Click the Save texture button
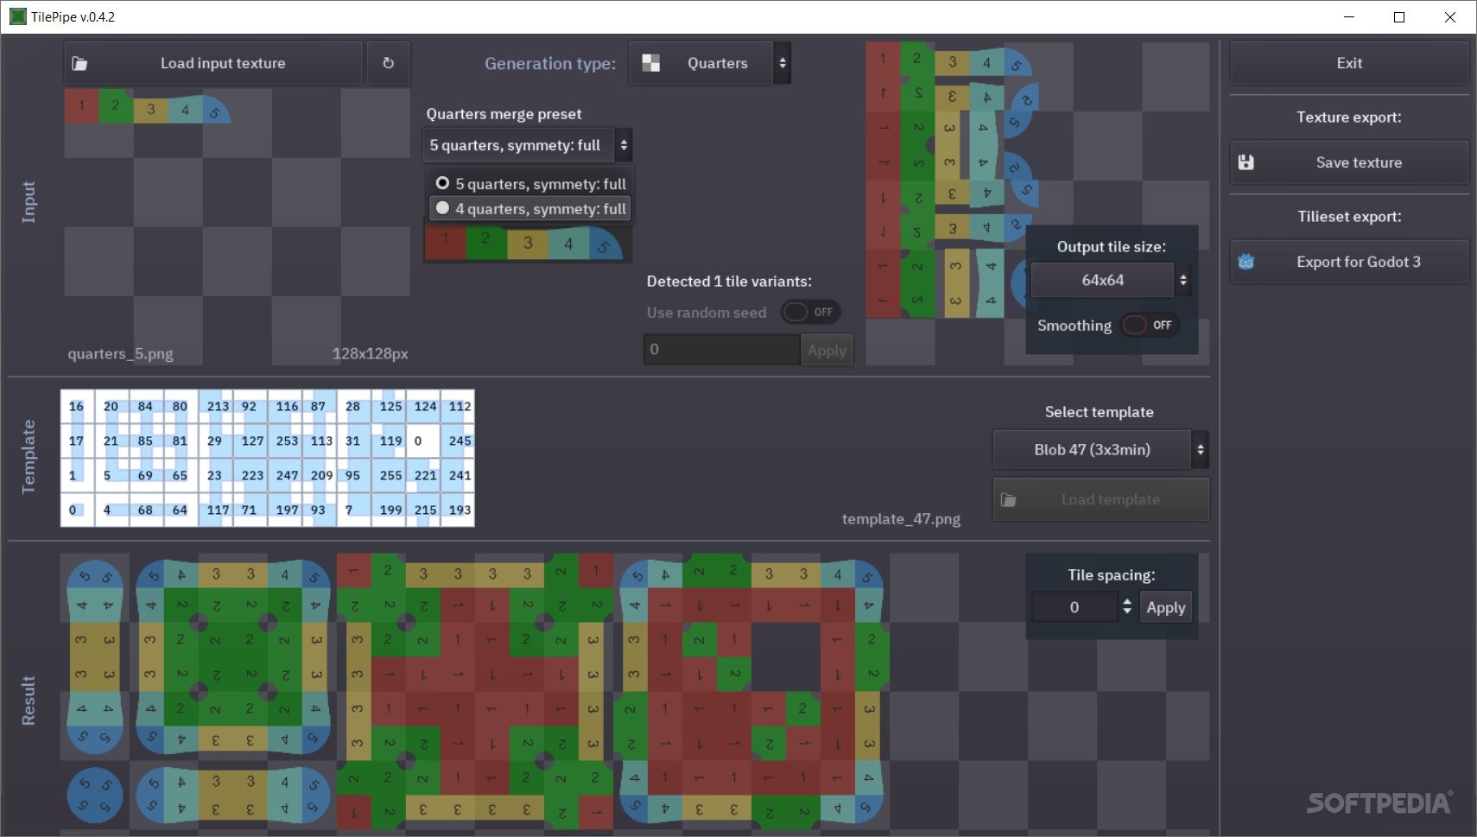1477x837 pixels. [1349, 162]
